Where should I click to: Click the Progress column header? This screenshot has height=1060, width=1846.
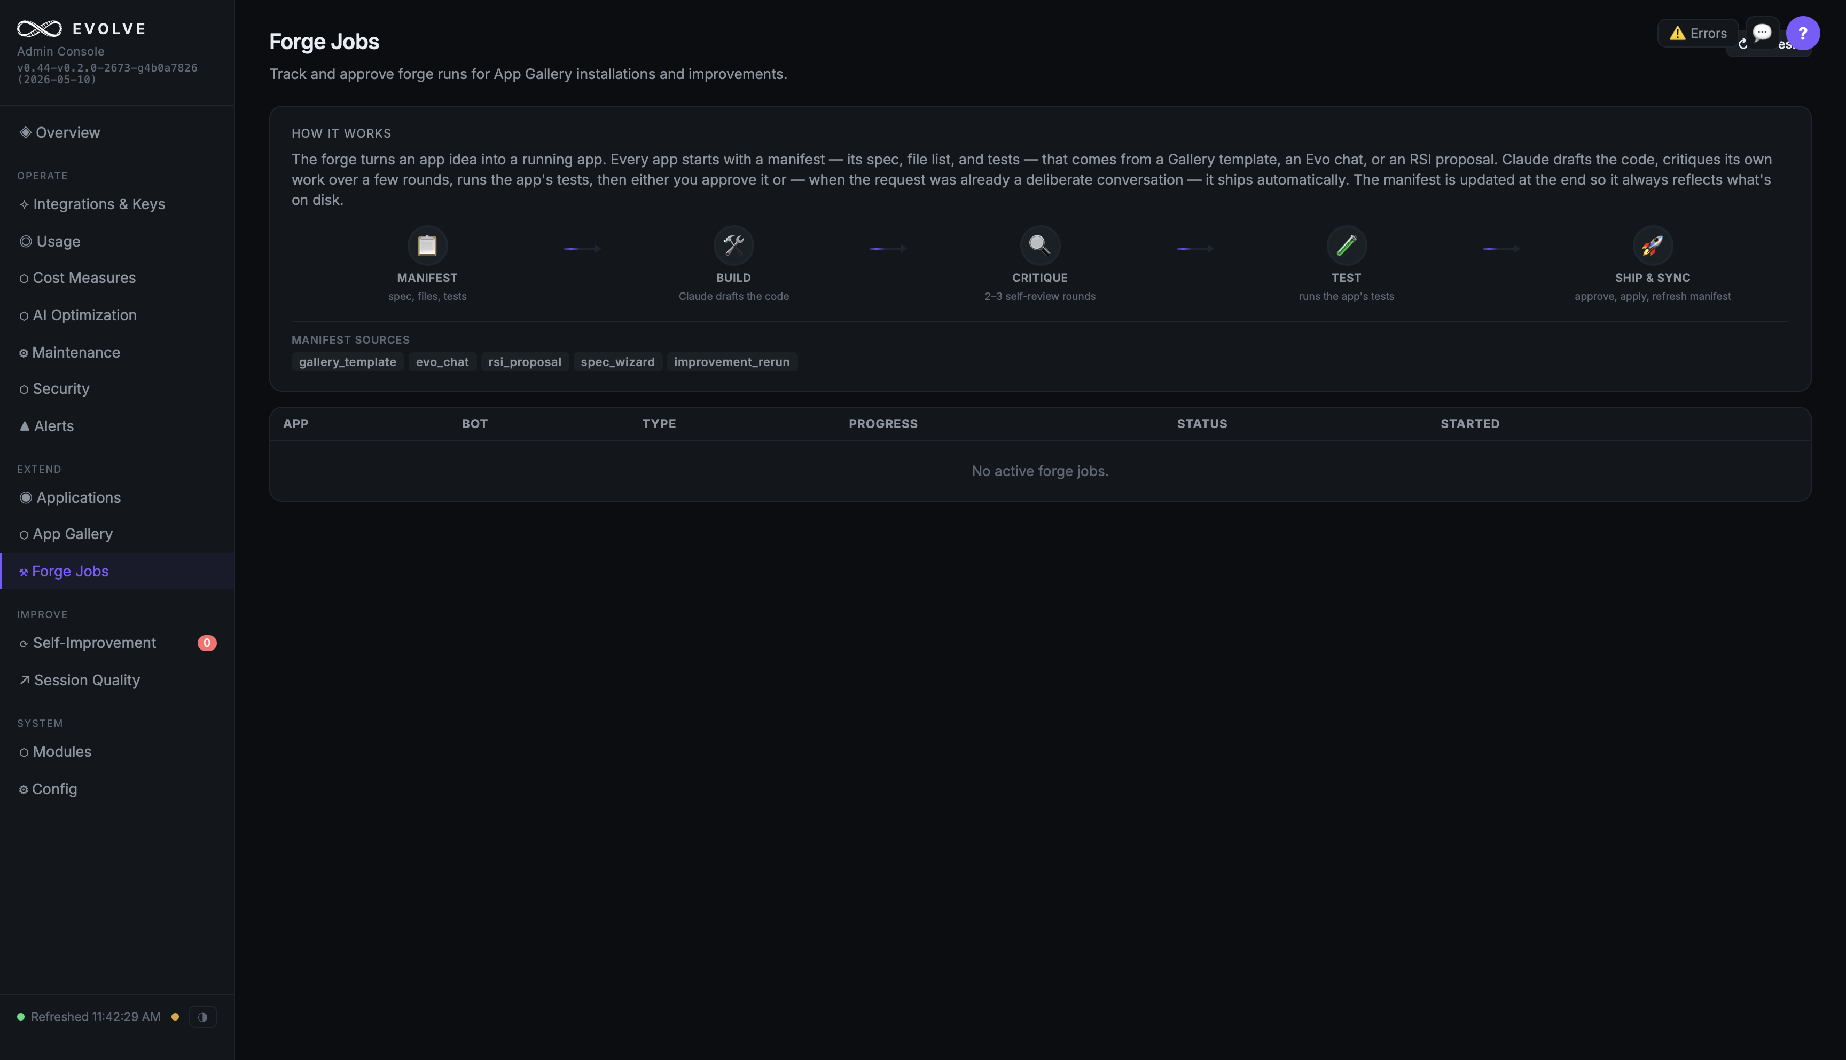pyautogui.click(x=883, y=424)
